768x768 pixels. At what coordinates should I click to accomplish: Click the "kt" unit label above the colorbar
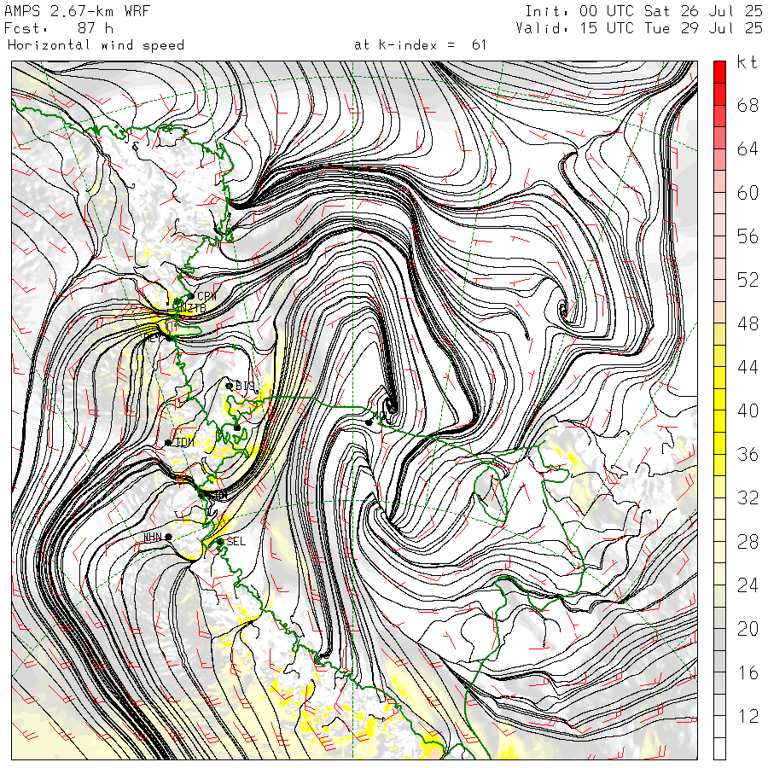(x=747, y=62)
